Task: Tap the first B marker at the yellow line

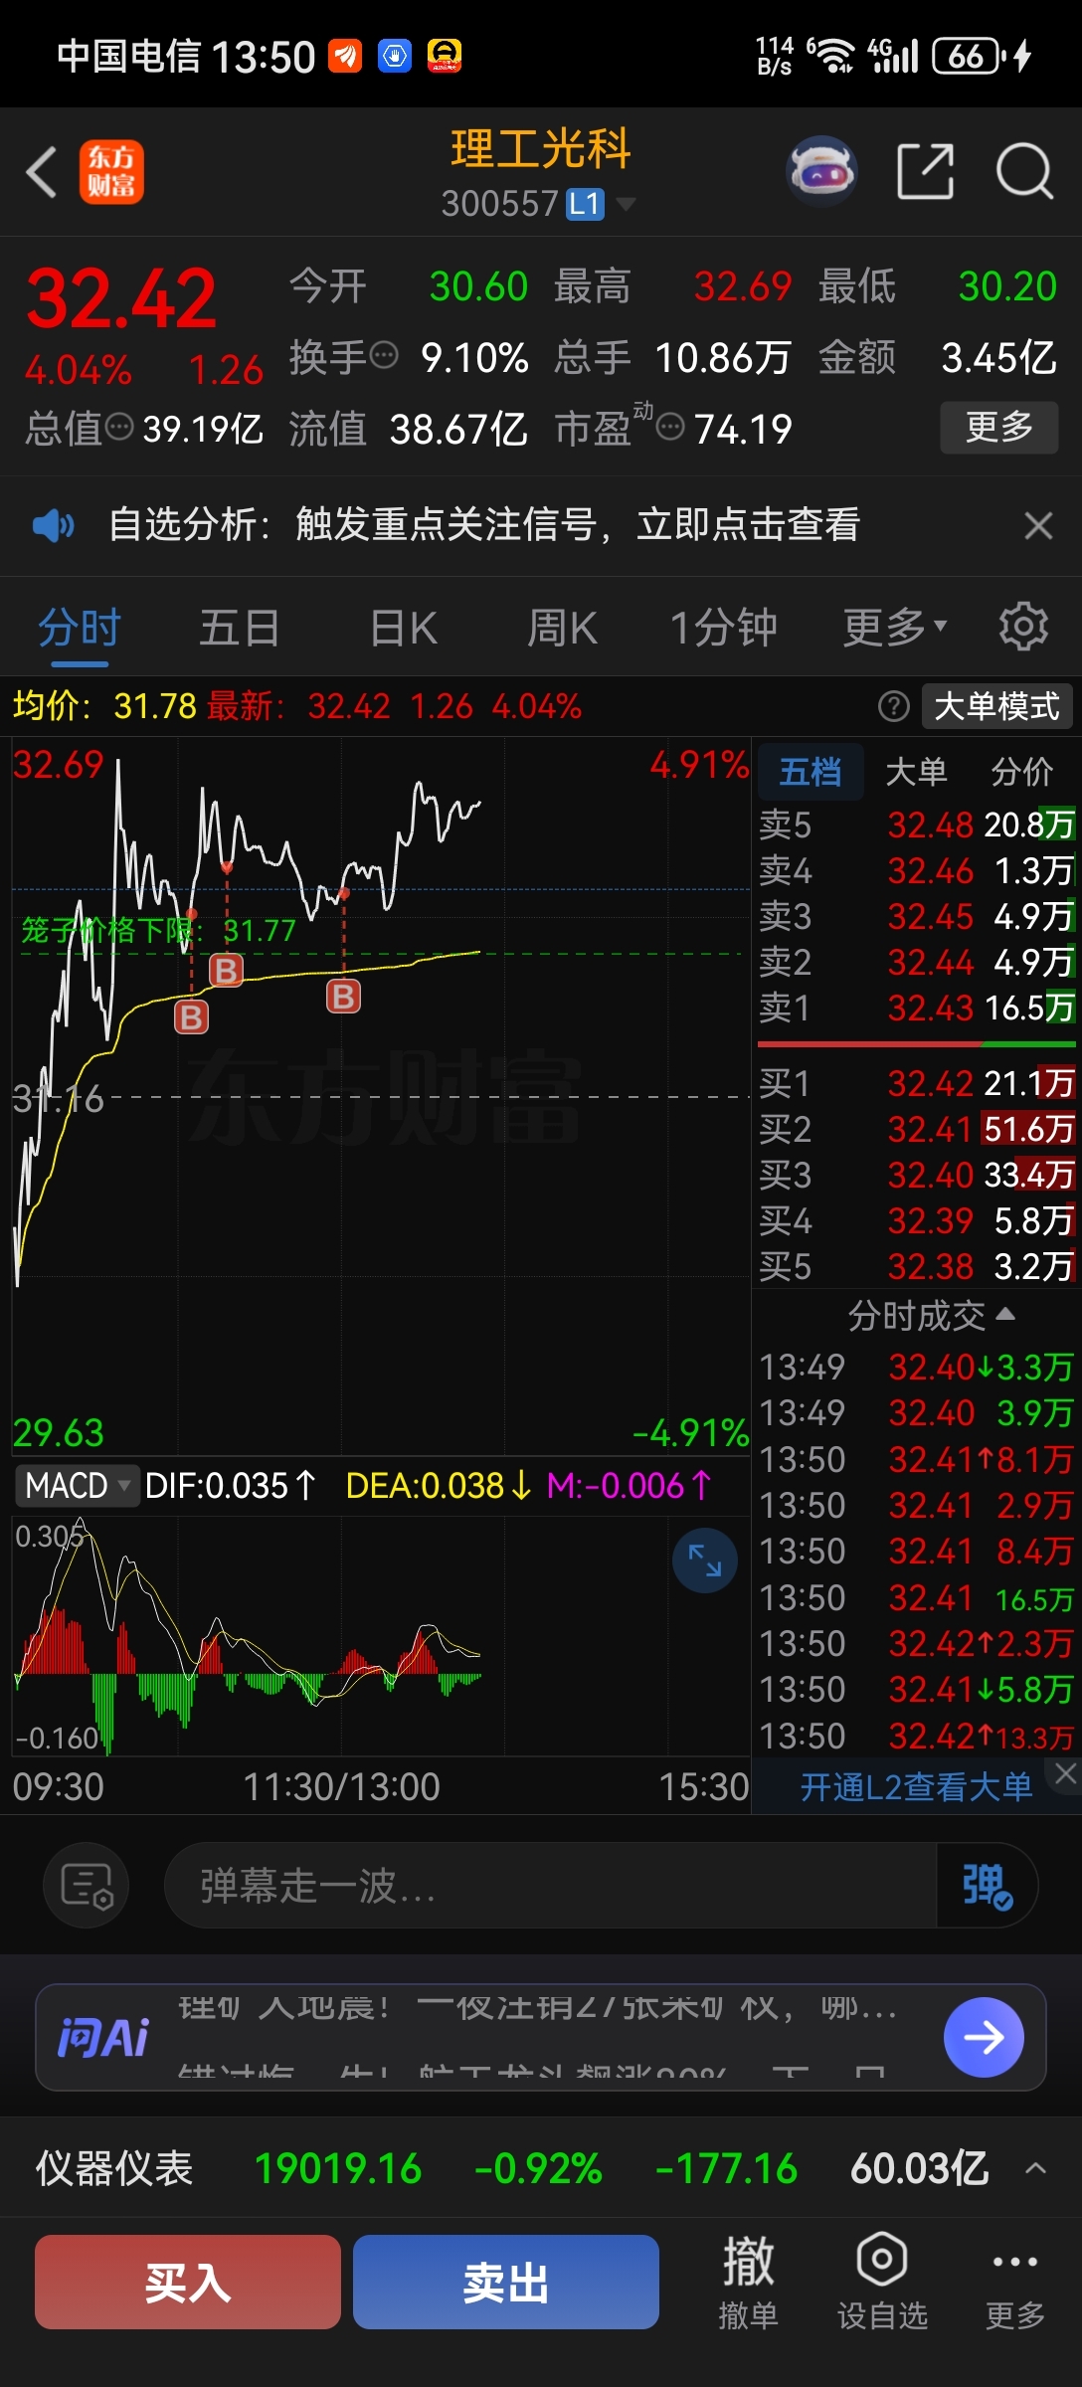Action: pyautogui.click(x=191, y=1016)
